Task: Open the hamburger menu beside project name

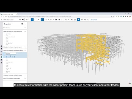Action: click(2, 20)
